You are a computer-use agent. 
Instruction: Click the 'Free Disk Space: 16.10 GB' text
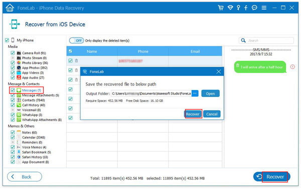[144, 100]
